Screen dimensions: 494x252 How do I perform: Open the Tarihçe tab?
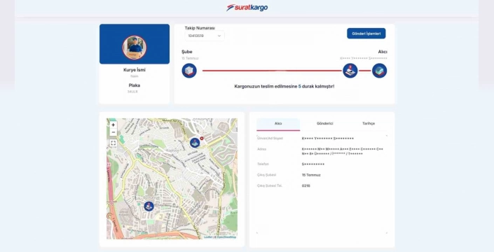[x=369, y=124]
